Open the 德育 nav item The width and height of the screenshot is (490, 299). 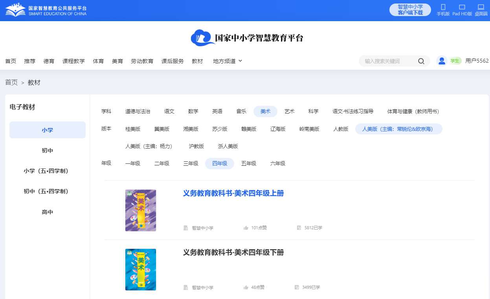click(49, 61)
